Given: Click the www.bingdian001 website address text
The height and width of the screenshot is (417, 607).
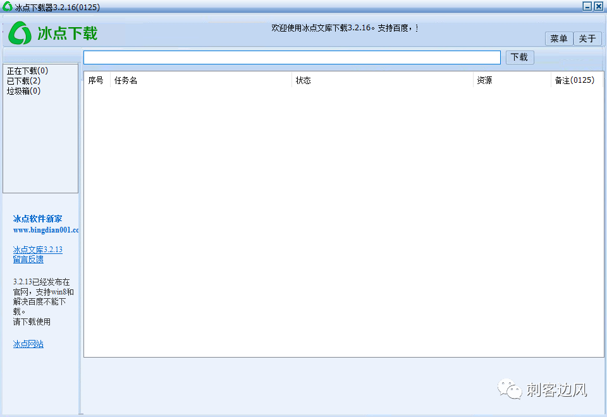Looking at the screenshot, I should [x=46, y=230].
